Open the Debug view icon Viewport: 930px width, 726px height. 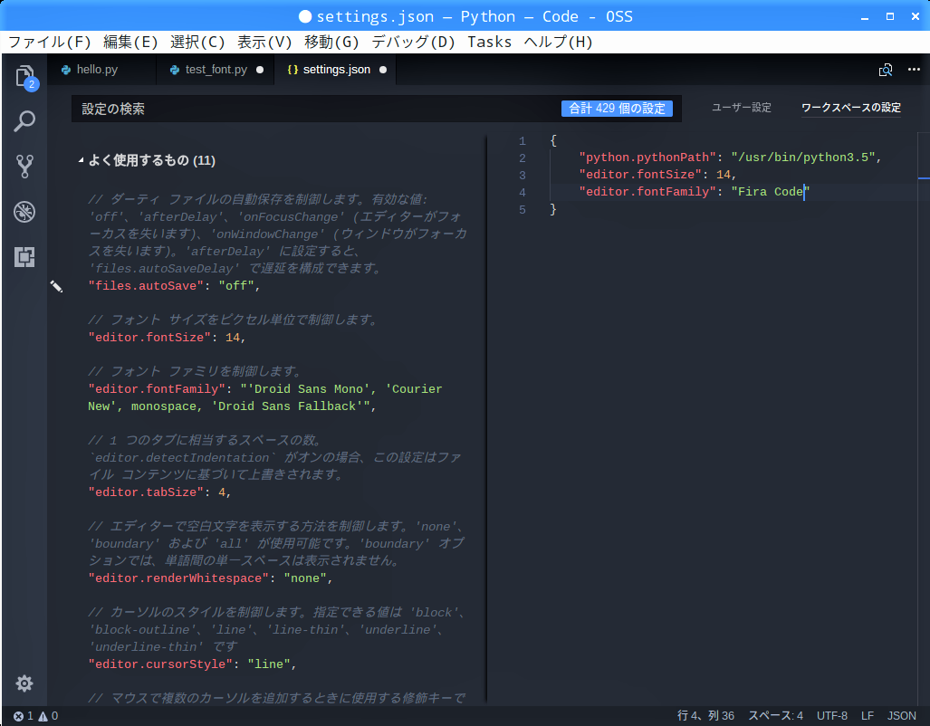click(x=24, y=212)
